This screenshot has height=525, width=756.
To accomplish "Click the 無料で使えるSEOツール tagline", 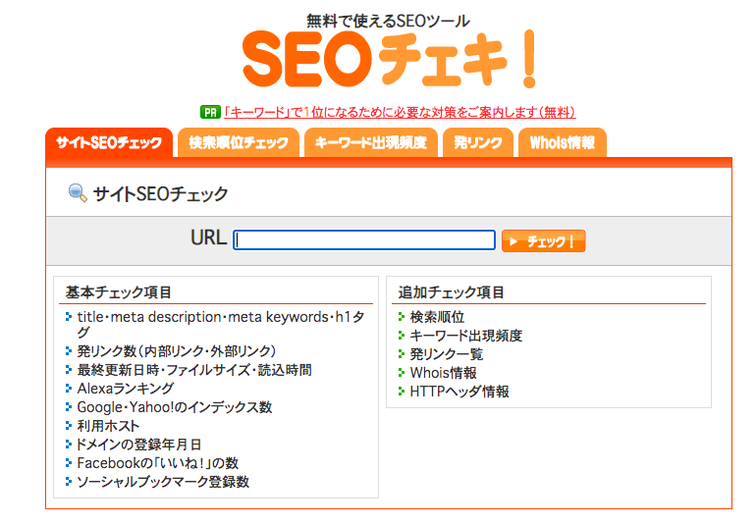I will pos(388,21).
